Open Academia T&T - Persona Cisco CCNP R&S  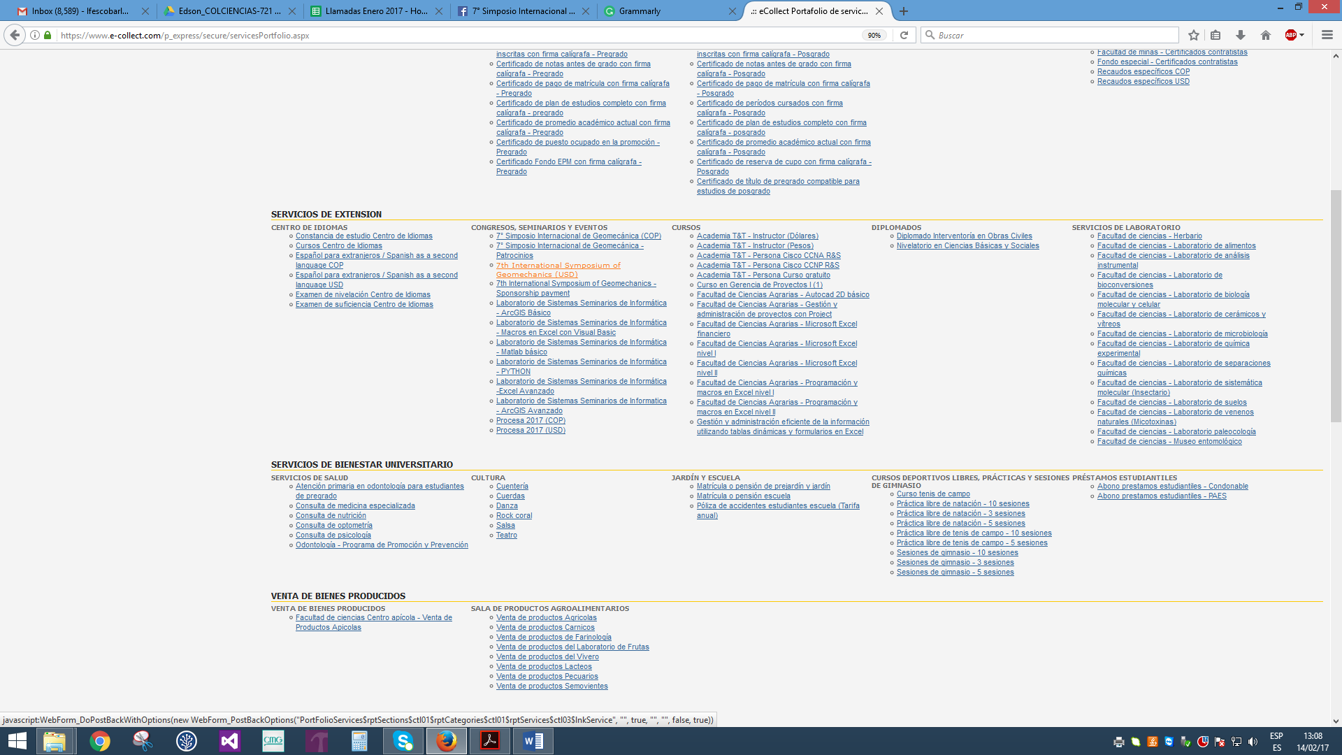click(x=767, y=266)
